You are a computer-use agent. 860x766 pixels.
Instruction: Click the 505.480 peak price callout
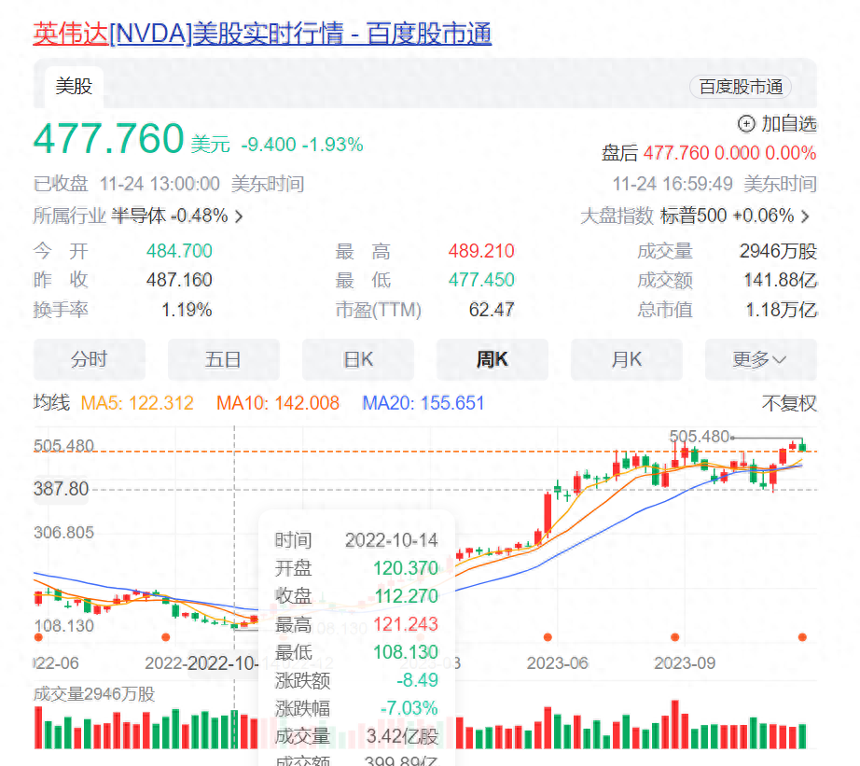[700, 437]
